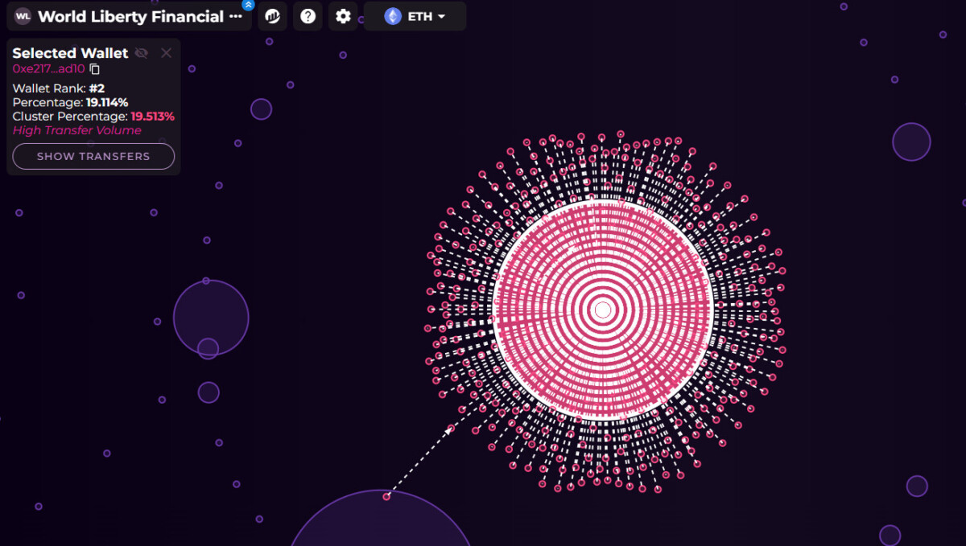Image resolution: width=966 pixels, height=546 pixels.
Task: Click the WL token logo icon
Action: point(23,16)
